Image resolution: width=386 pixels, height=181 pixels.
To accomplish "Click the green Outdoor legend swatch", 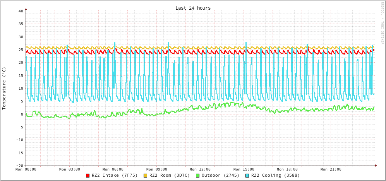I will click(x=197, y=176).
